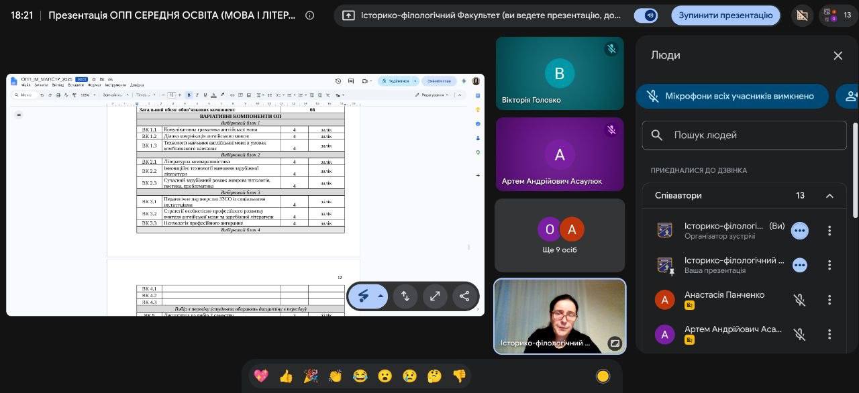Open the Ще 9 осіб tile
The width and height of the screenshot is (859, 393).
pos(560,235)
